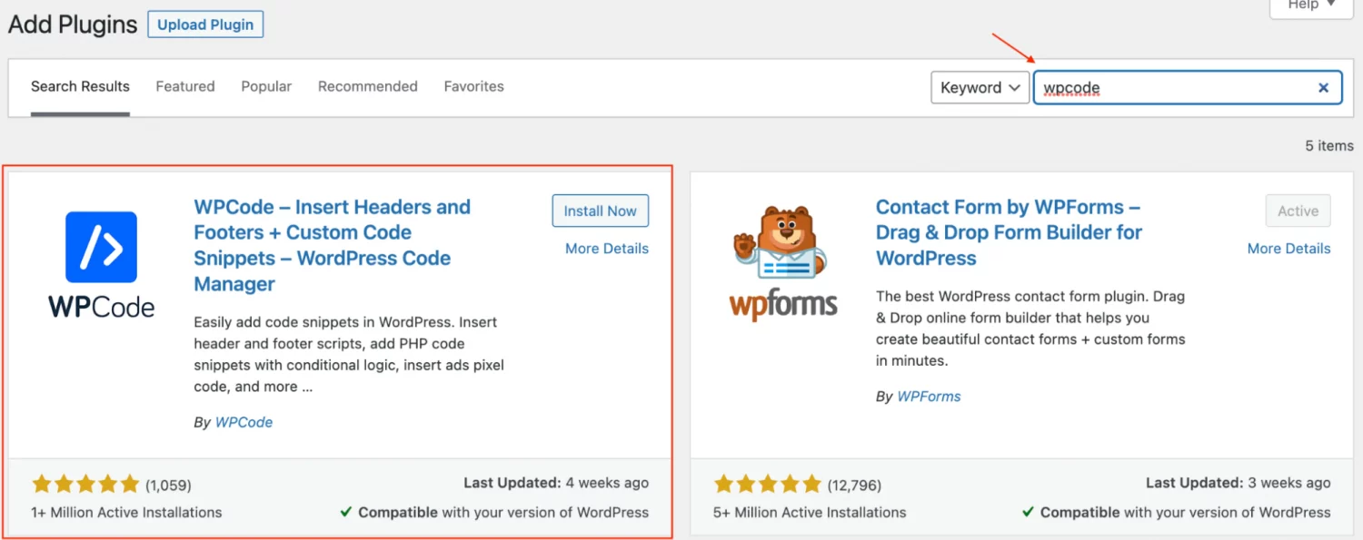
Task: Click the WPCode five-star rating
Action: click(x=85, y=484)
